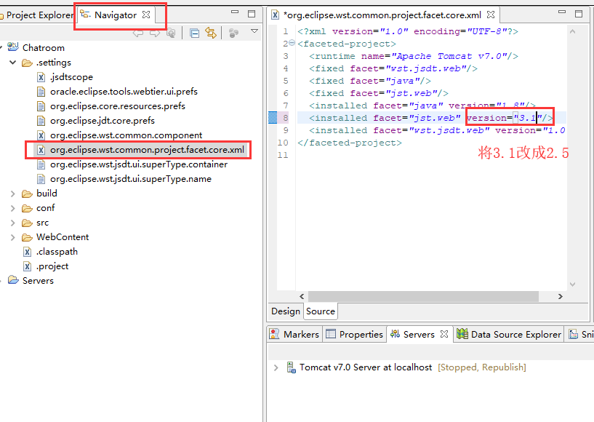Switch to the Navigator tab

point(115,15)
